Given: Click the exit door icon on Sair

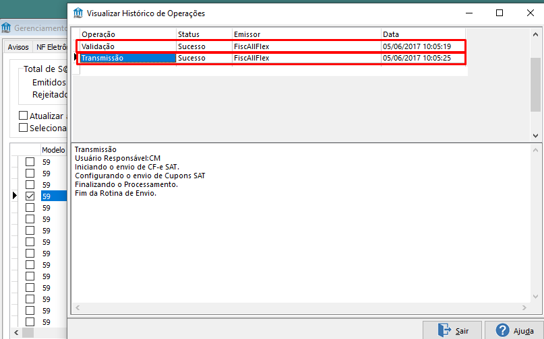Looking at the screenshot, I should (x=444, y=330).
